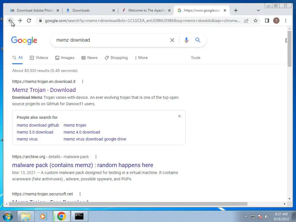Switch to News results
This screenshot has width=296, height=222.
click(x=90, y=58)
